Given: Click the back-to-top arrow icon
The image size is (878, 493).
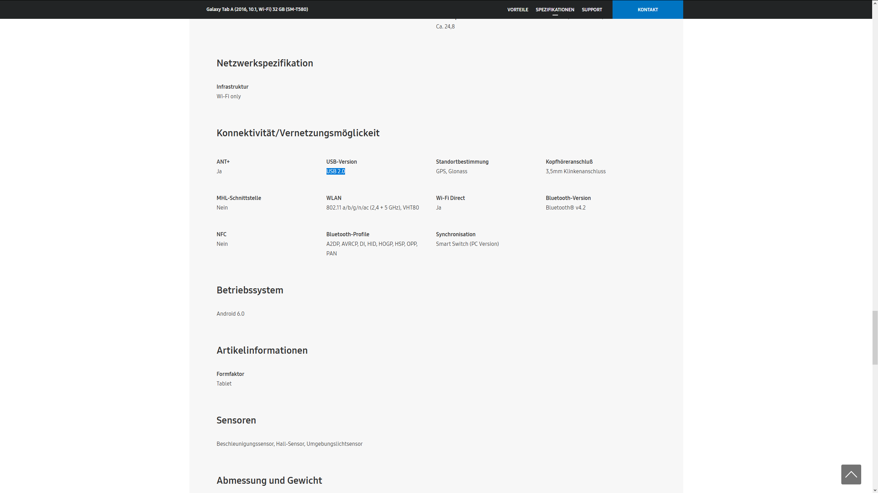Looking at the screenshot, I should [x=851, y=474].
